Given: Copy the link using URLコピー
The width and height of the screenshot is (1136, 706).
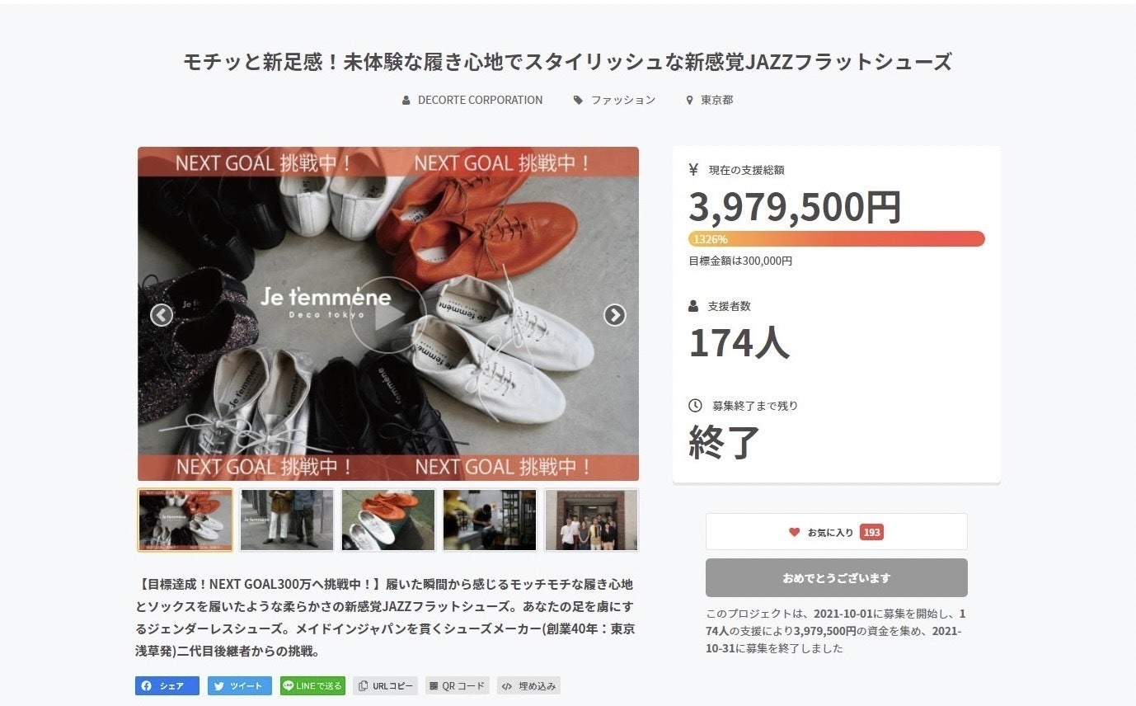Looking at the screenshot, I should (386, 685).
